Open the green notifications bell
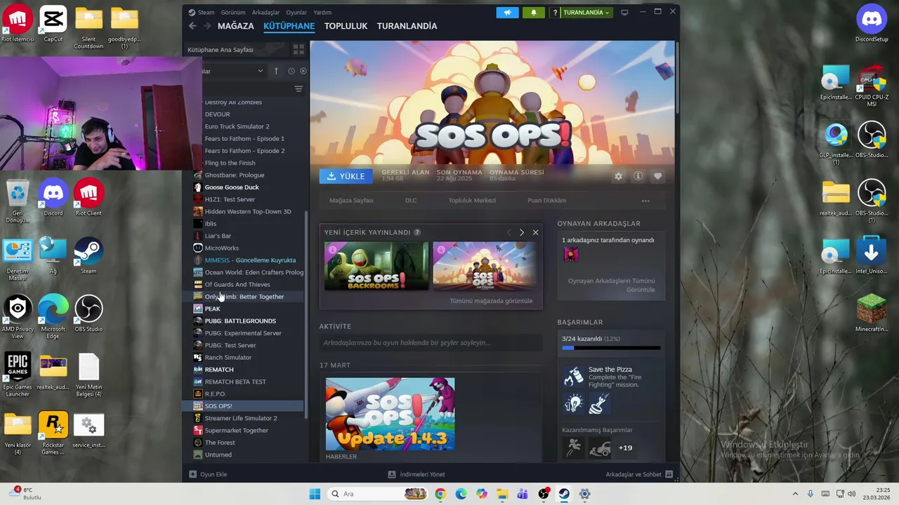Screen dimensions: 899x505 coord(534,13)
